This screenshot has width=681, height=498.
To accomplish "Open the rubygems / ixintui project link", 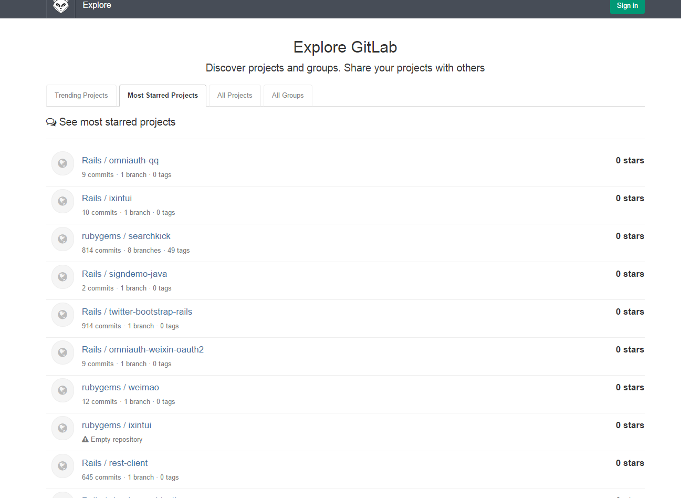I will [117, 426].
